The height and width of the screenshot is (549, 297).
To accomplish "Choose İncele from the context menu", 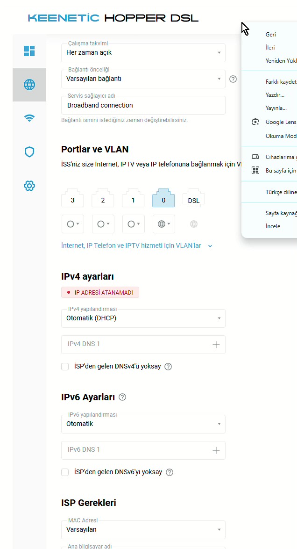I will click(273, 226).
